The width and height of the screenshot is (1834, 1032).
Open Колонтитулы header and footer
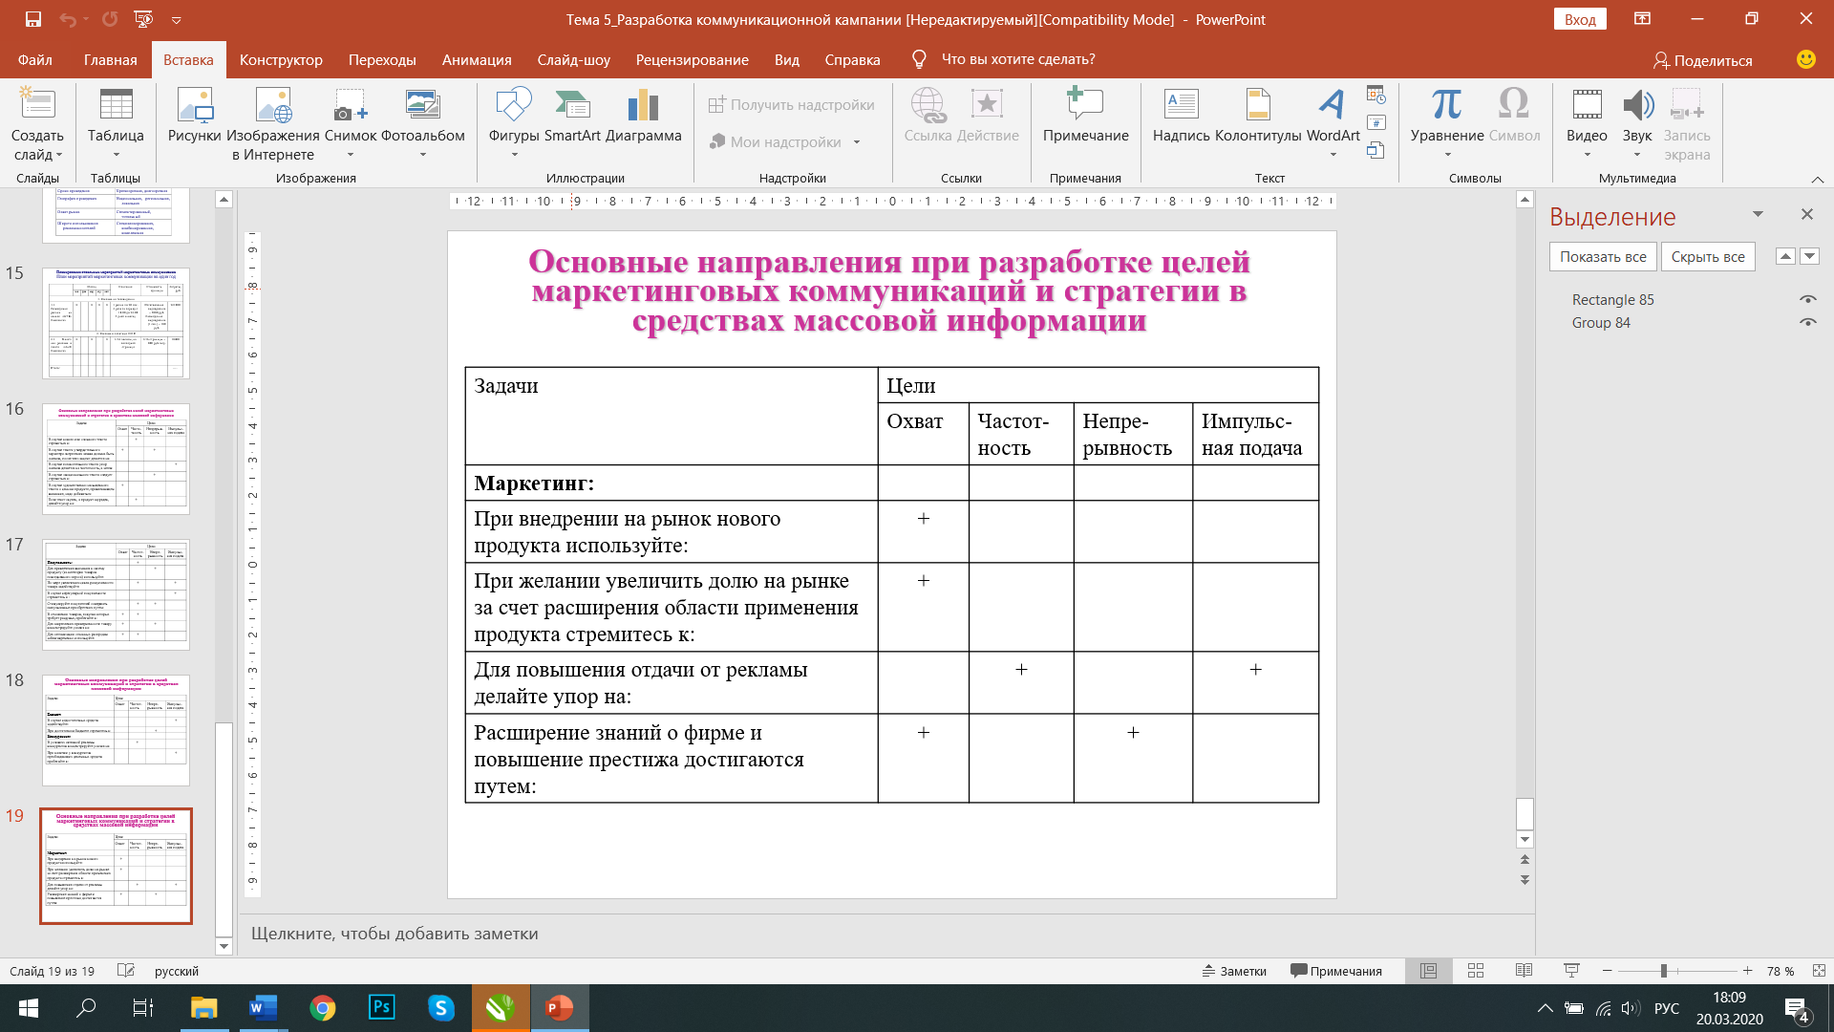1258,117
